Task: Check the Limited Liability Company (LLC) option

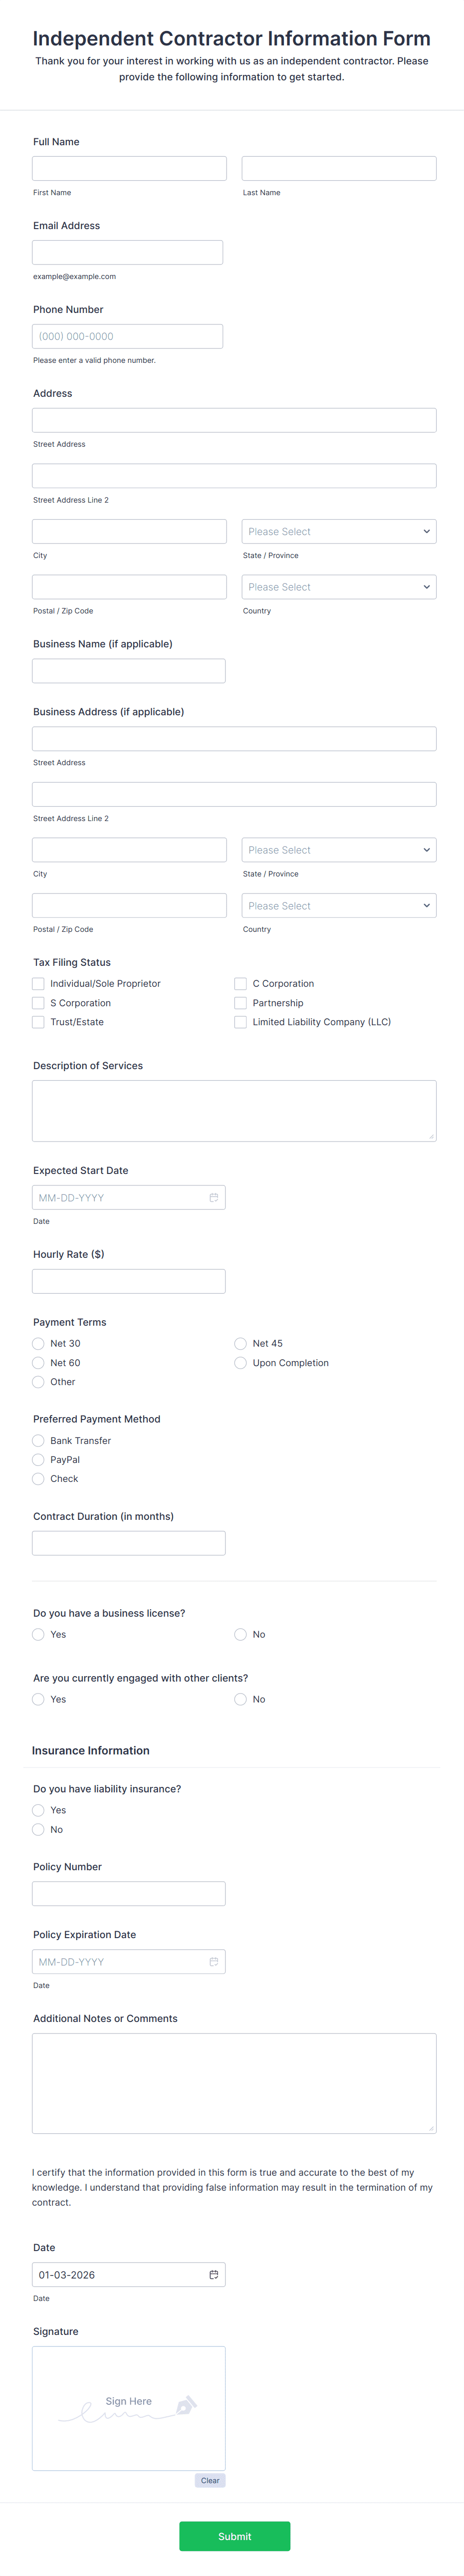Action: [x=240, y=1022]
